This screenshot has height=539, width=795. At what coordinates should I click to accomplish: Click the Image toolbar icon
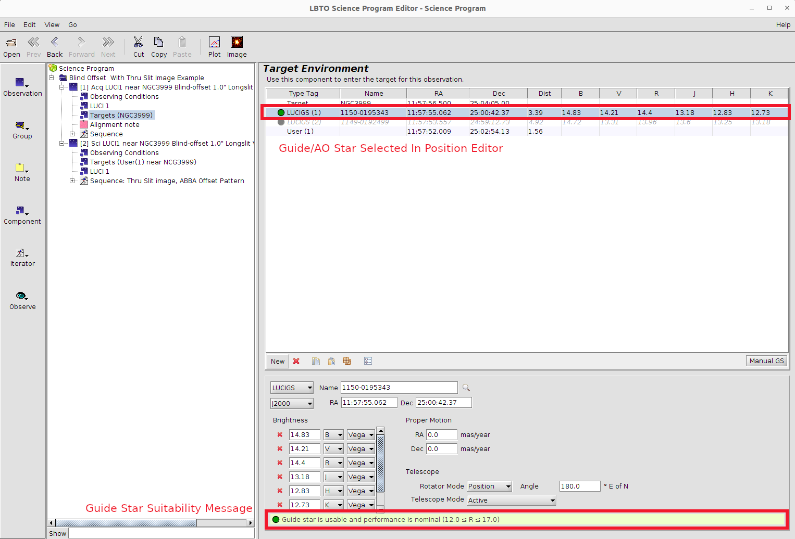coord(237,43)
